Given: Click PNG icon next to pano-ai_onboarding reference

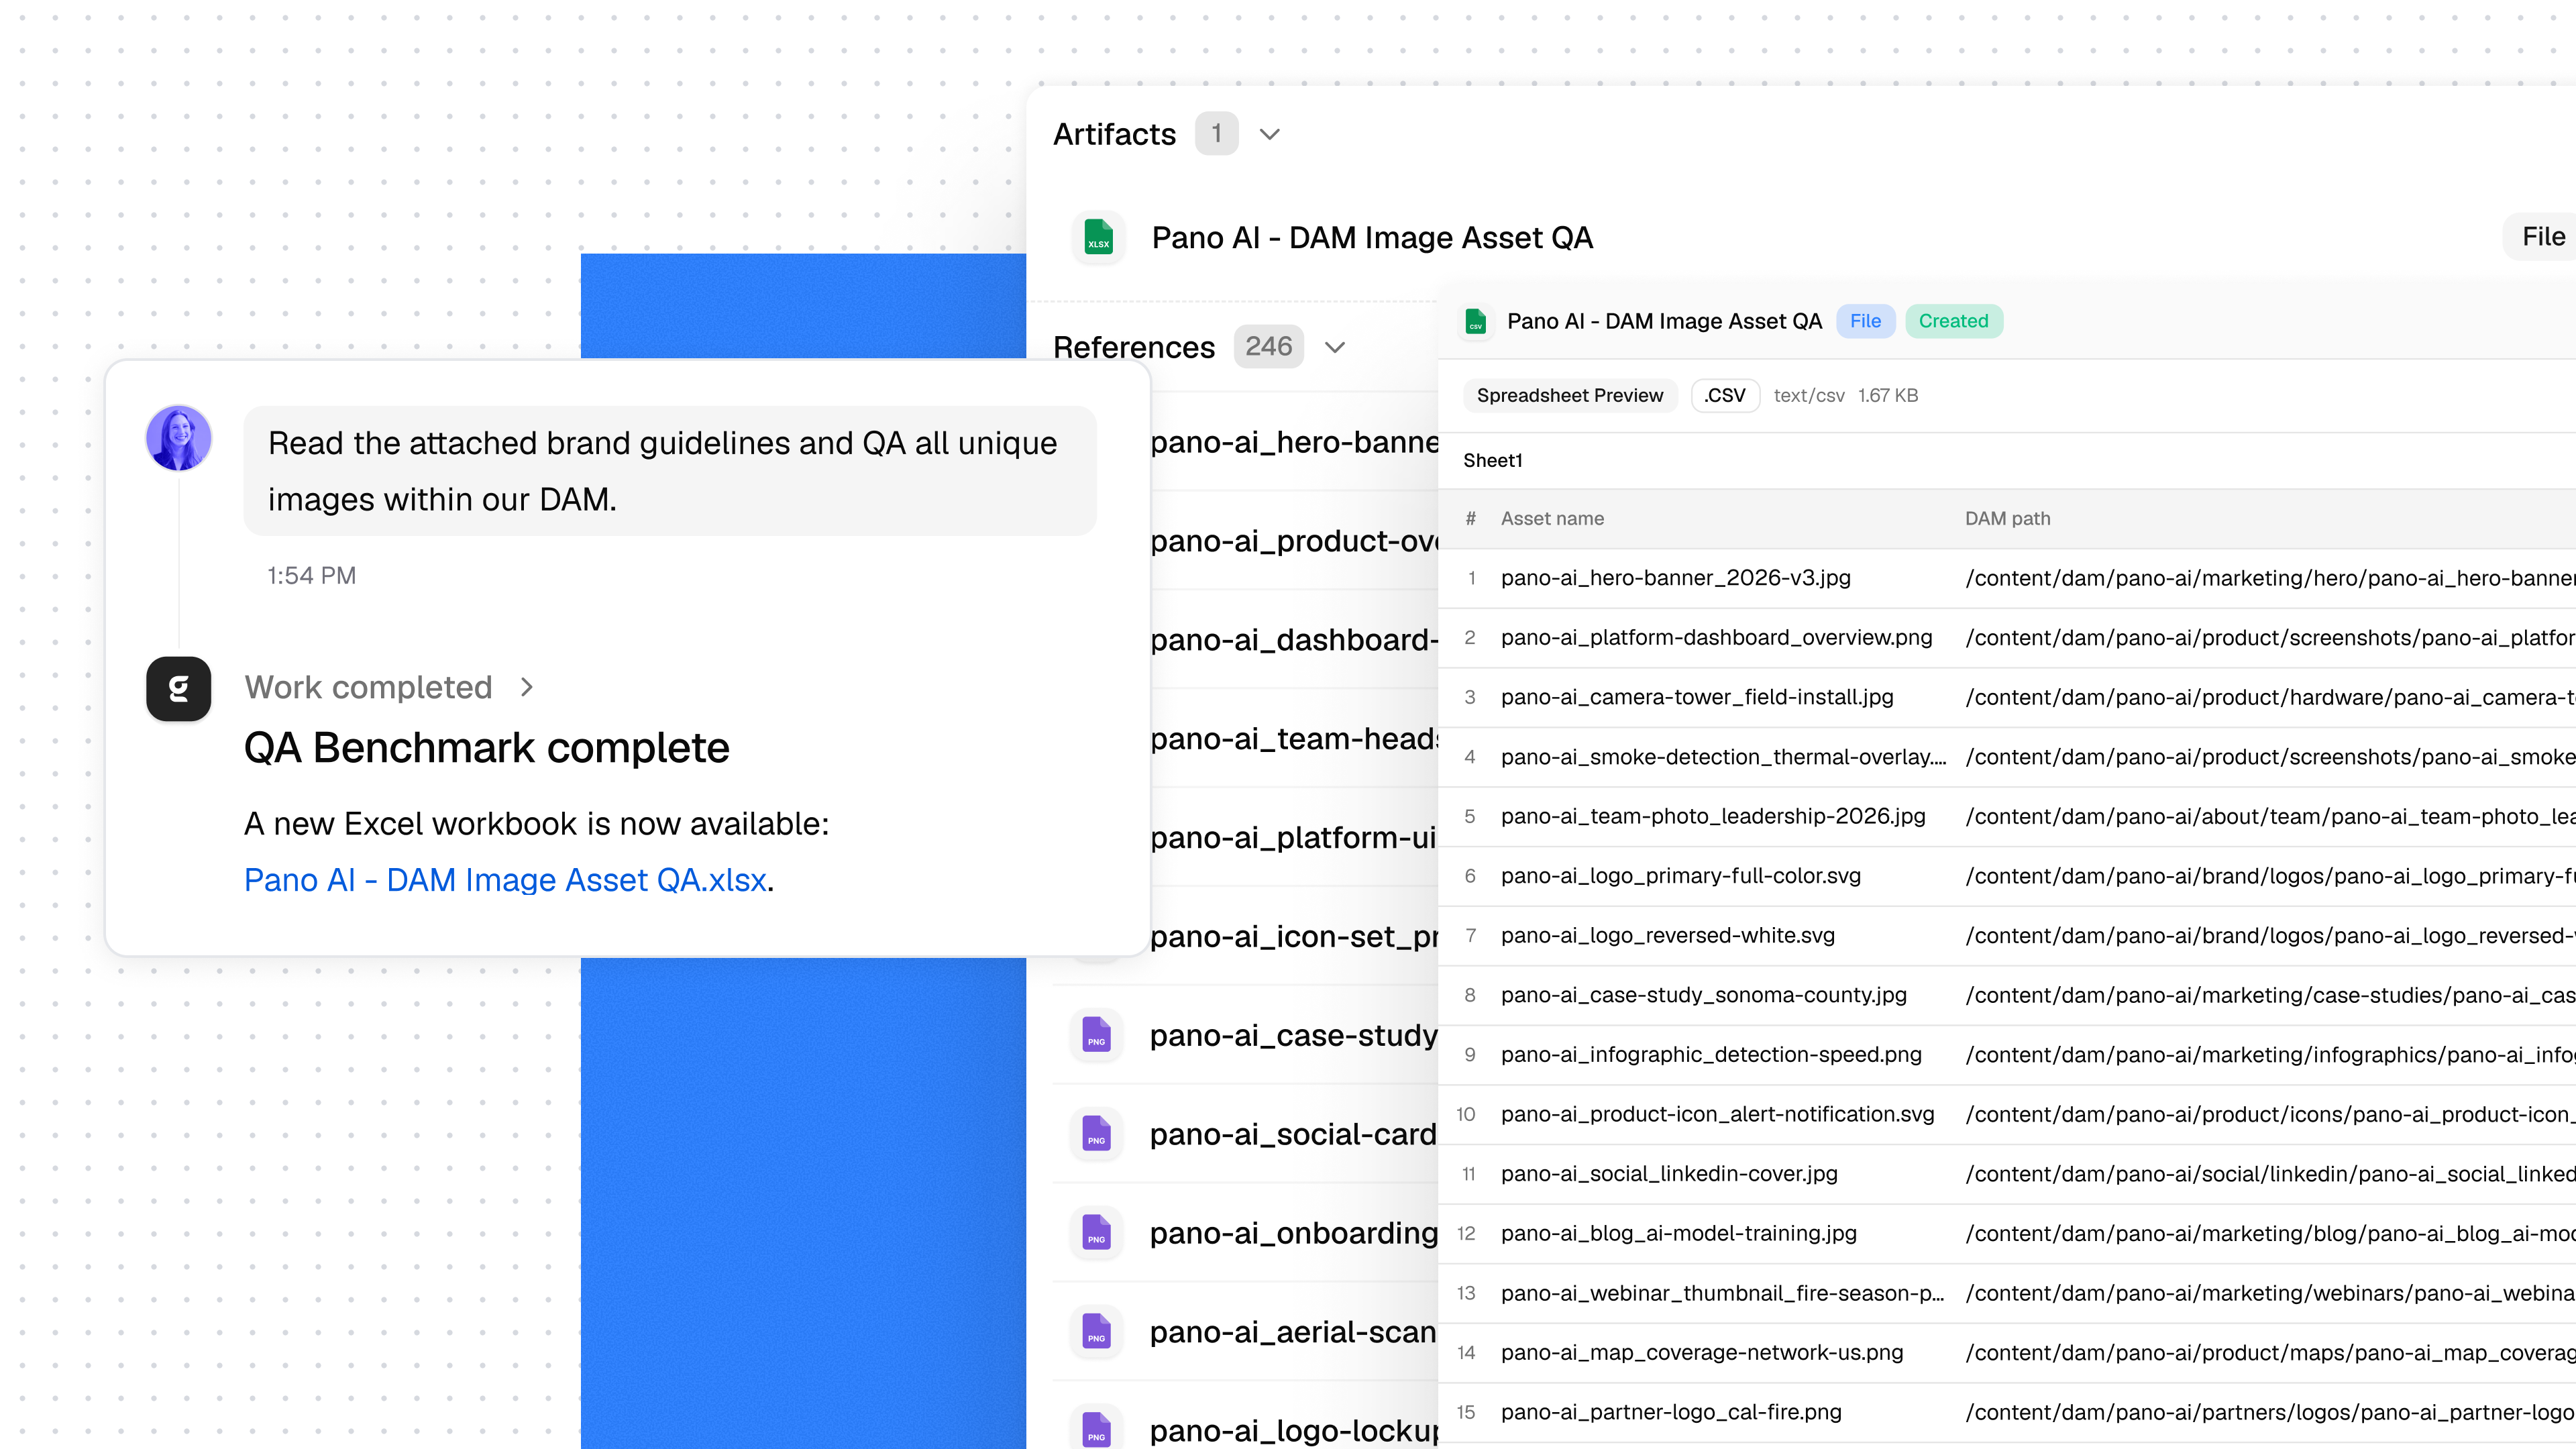Looking at the screenshot, I should point(1097,1233).
